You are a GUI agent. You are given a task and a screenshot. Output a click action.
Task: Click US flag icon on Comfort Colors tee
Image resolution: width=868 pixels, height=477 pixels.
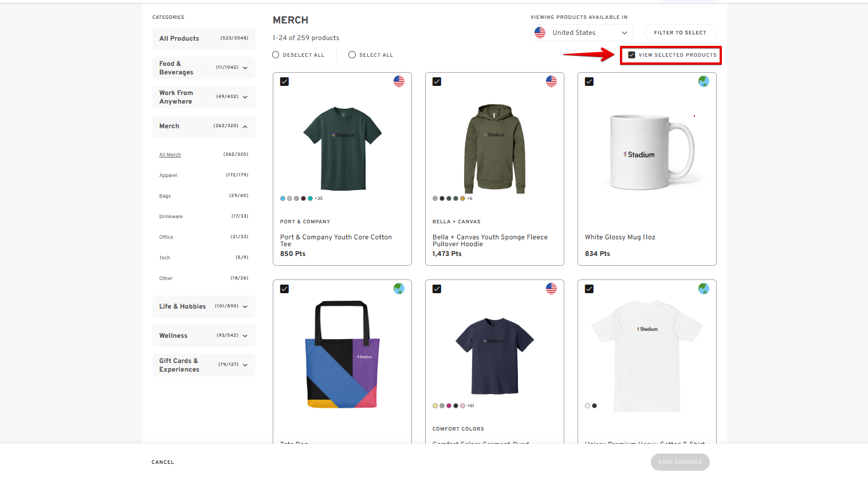pyautogui.click(x=551, y=289)
